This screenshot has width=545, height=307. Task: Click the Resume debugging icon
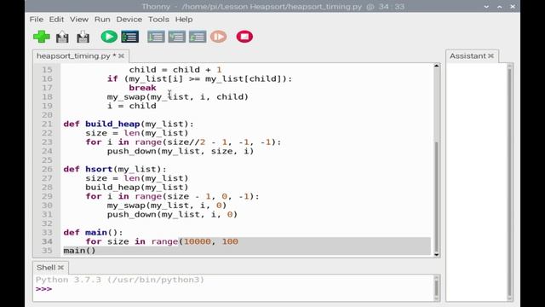(x=219, y=37)
